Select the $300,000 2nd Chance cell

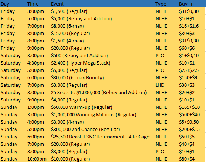coord(85,129)
